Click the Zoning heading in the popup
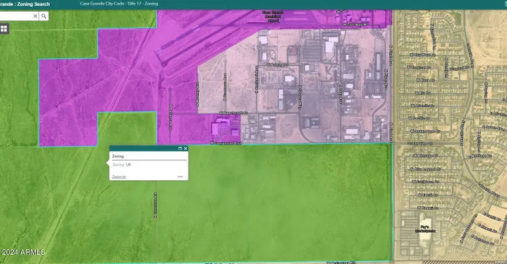The height and width of the screenshot is (264, 507). [118, 156]
